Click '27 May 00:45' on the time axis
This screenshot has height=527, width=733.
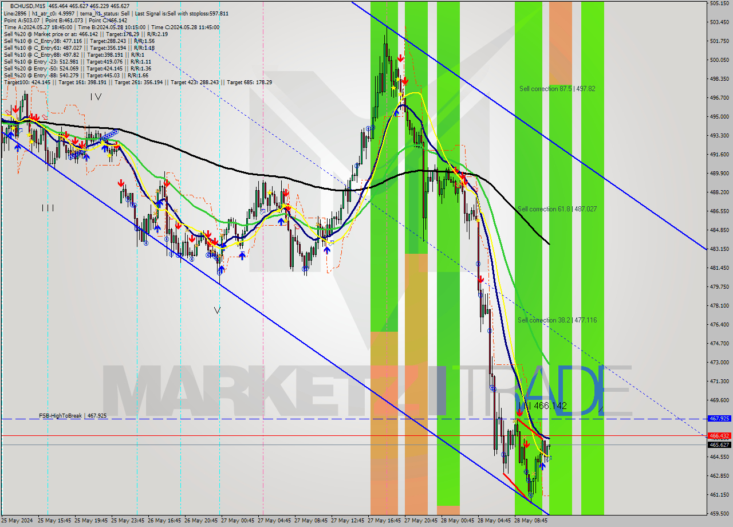tap(238, 521)
